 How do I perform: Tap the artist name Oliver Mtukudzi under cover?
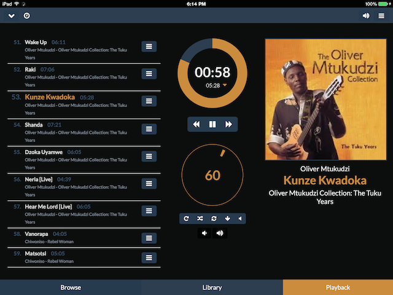click(x=325, y=169)
